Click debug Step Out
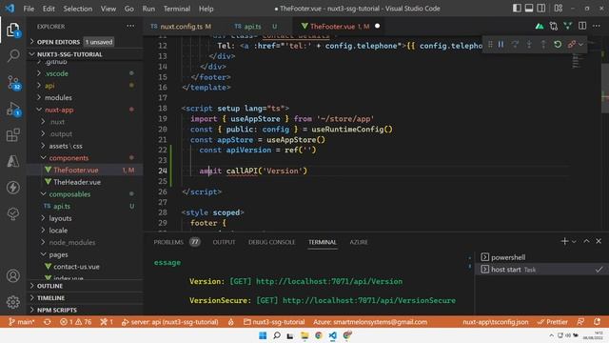Image resolution: width=609 pixels, height=343 pixels. click(543, 45)
